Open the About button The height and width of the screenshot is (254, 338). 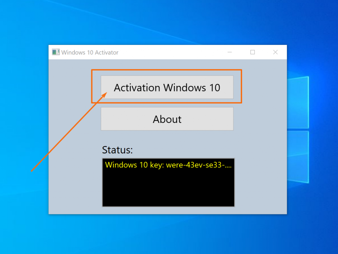click(167, 119)
